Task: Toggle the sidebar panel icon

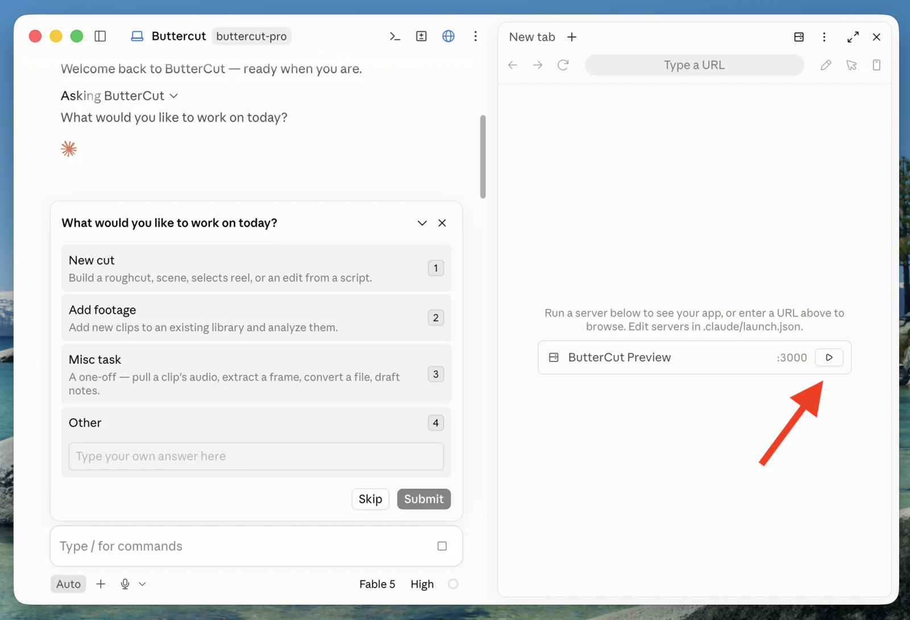Action: click(x=100, y=36)
